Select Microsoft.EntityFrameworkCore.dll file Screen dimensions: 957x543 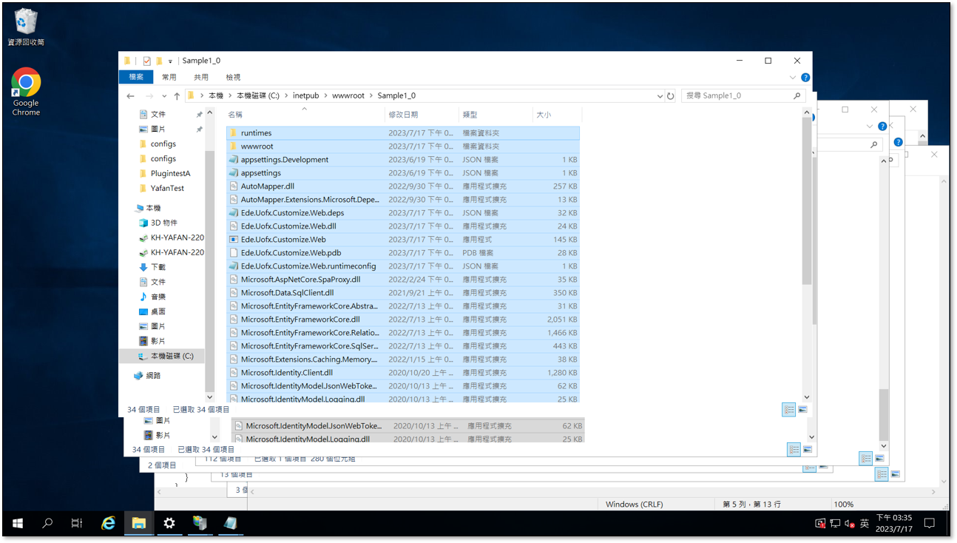[402, 320]
